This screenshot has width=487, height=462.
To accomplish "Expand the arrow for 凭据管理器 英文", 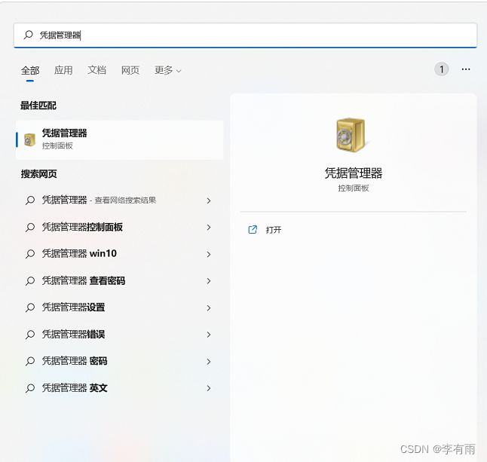I will click(209, 388).
